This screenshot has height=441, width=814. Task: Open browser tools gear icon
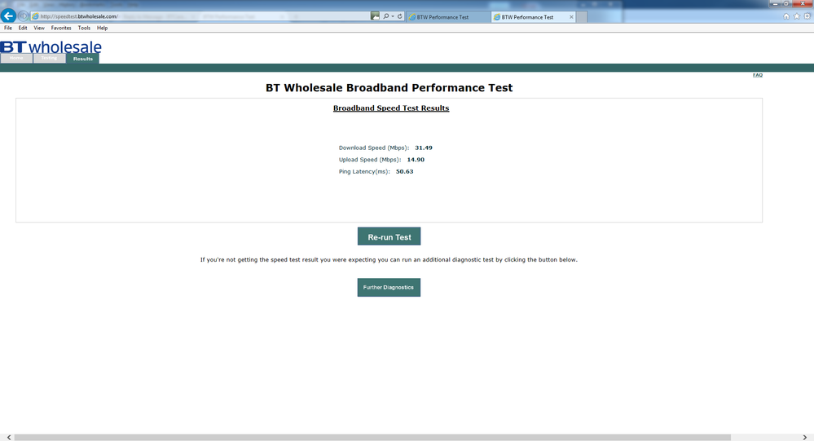(x=807, y=16)
